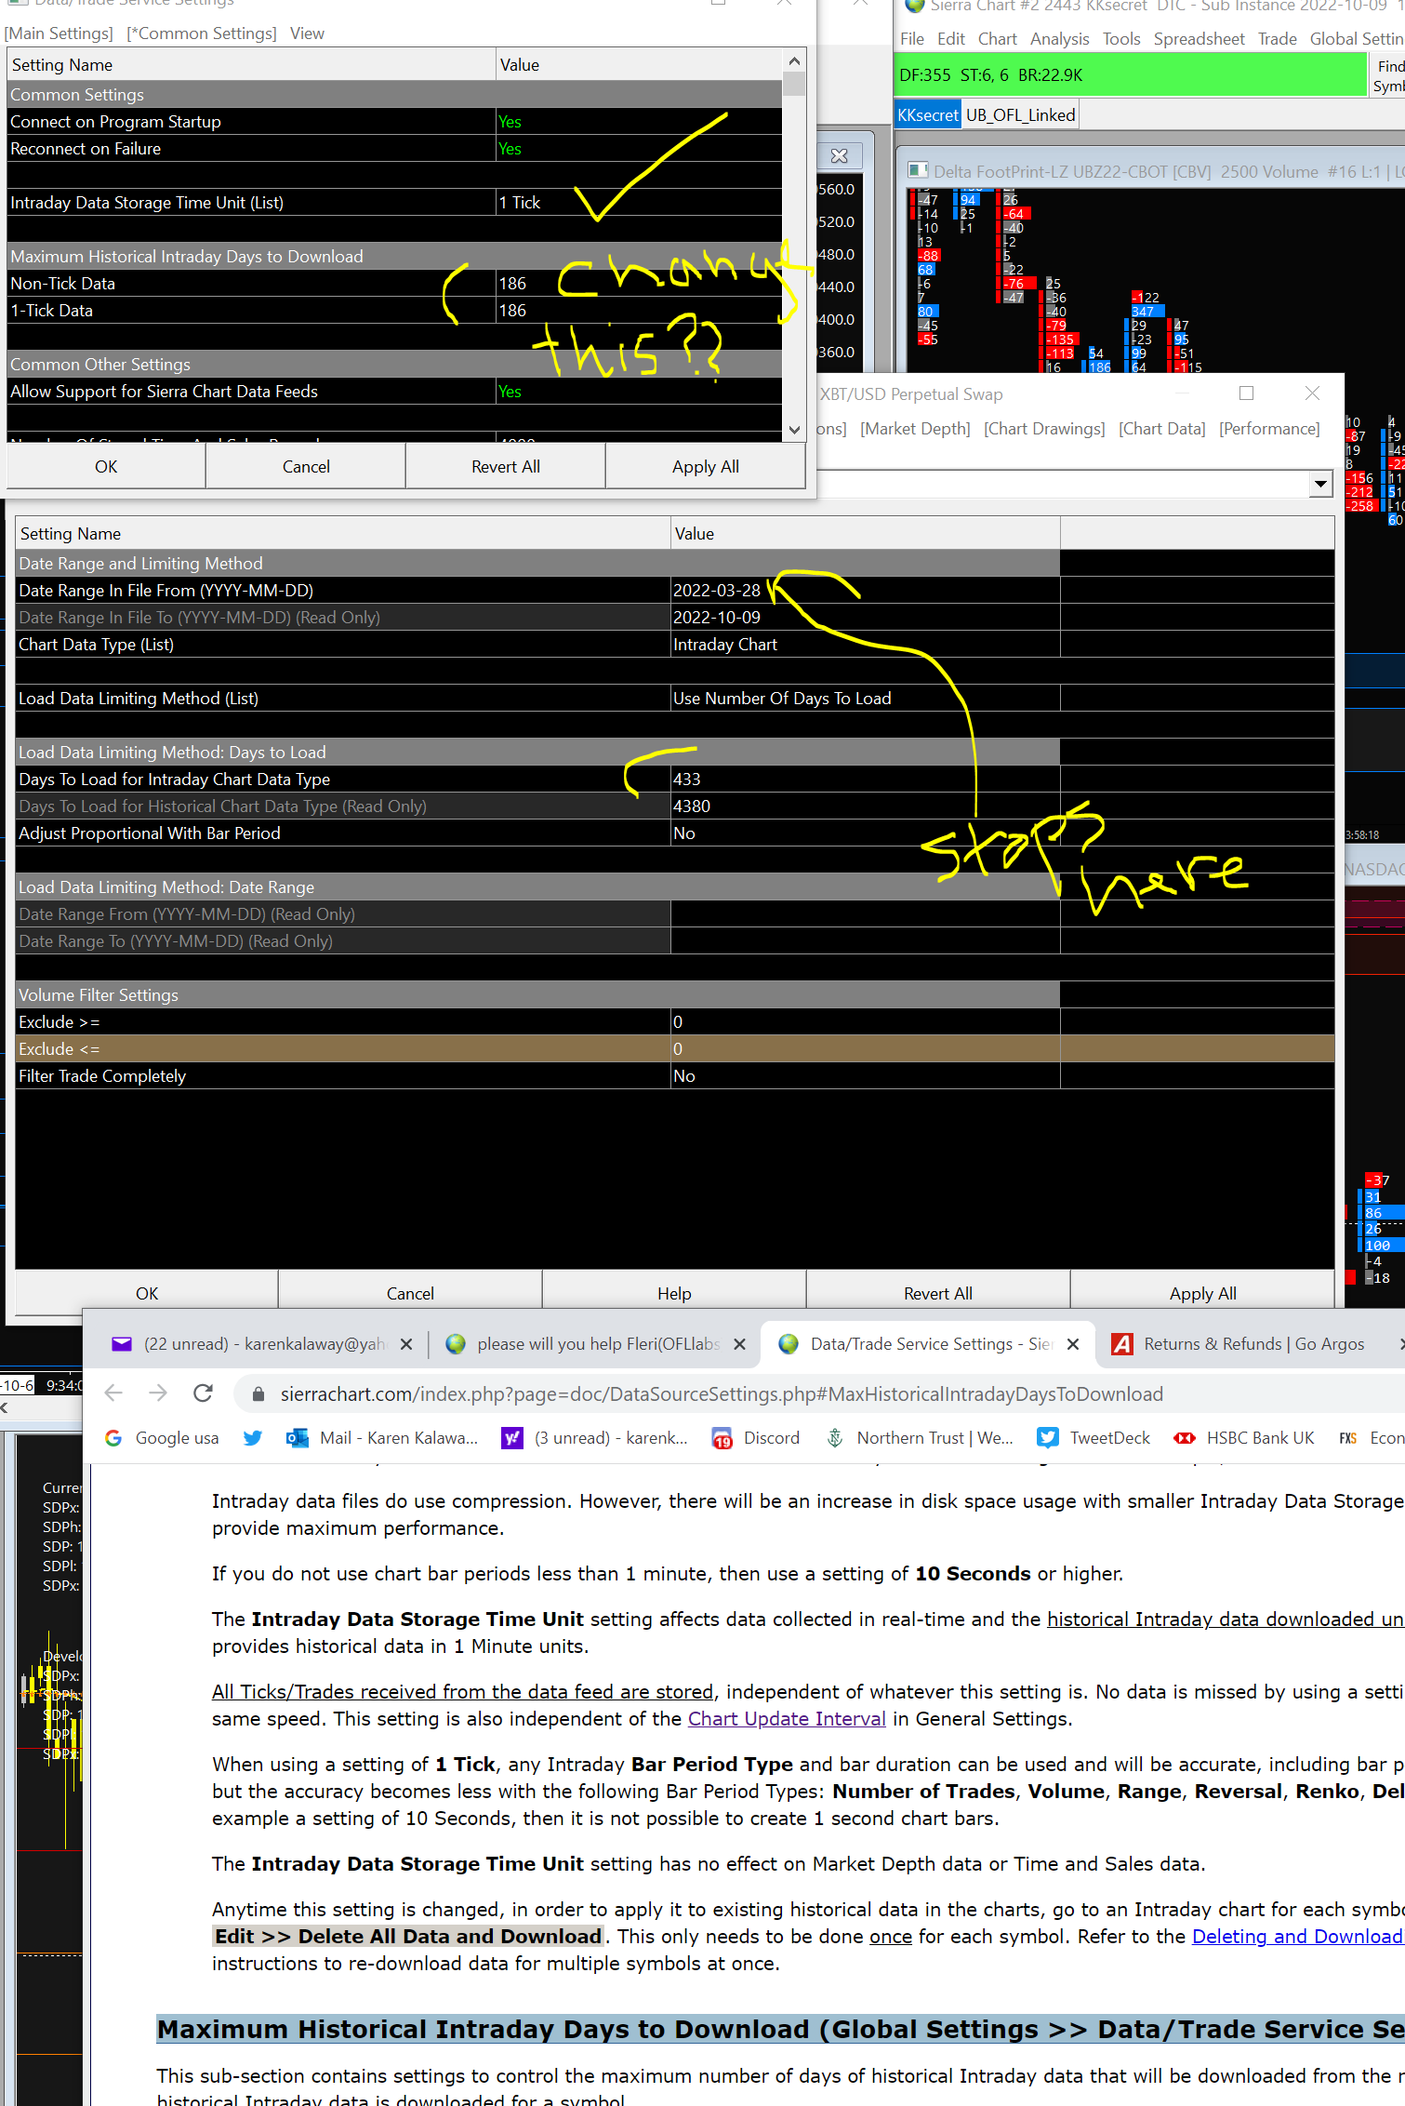Click OK in Data/Trade Service Settings
The width and height of the screenshot is (1405, 2106).
(106, 467)
